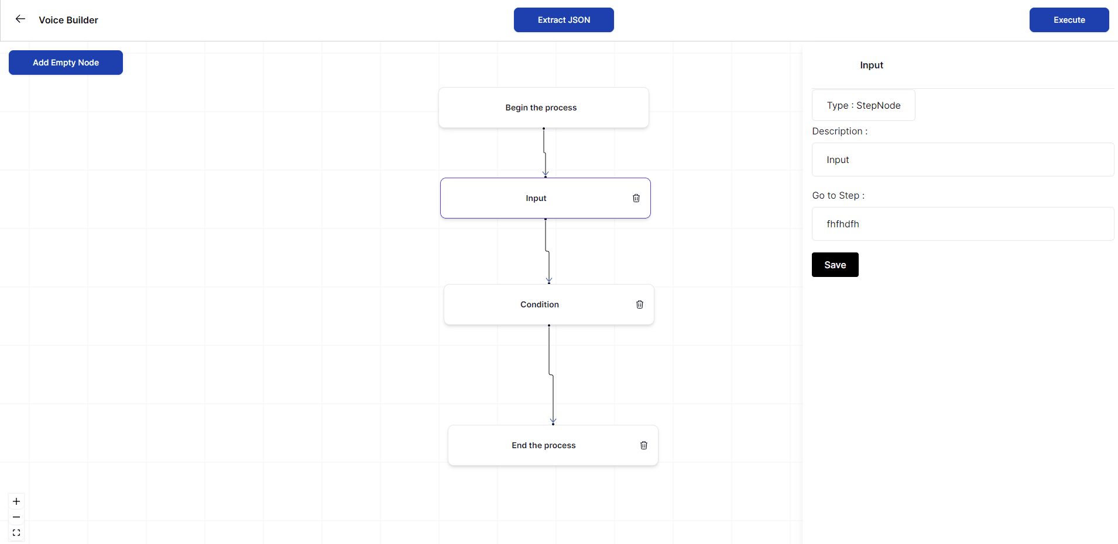Delete the Input node with trash icon
This screenshot has width=1118, height=544.
pos(636,198)
